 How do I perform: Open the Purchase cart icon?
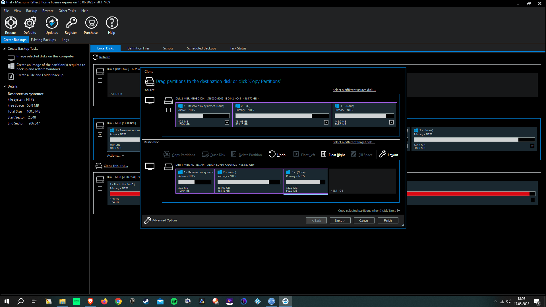(x=91, y=23)
